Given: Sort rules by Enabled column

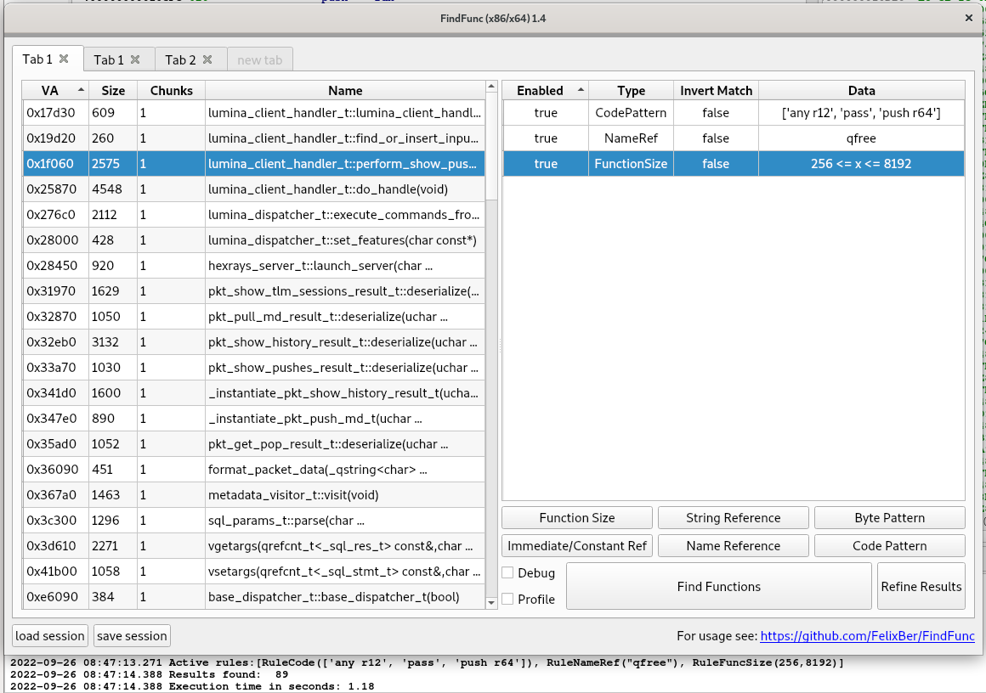Looking at the screenshot, I should tap(540, 91).
